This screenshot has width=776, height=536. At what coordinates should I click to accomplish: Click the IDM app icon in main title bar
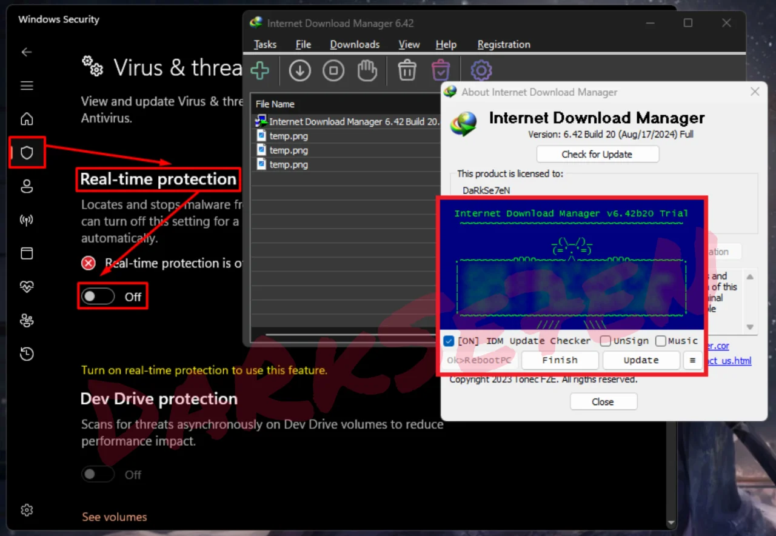256,23
